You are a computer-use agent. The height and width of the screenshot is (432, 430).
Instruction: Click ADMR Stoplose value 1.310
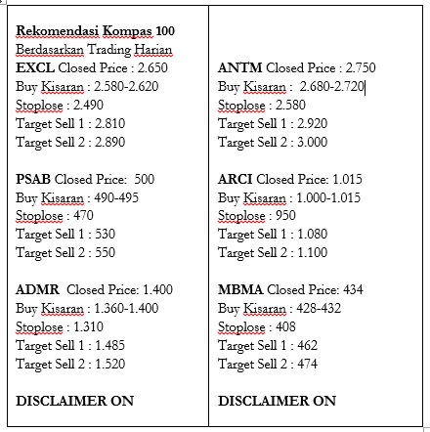tap(88, 326)
